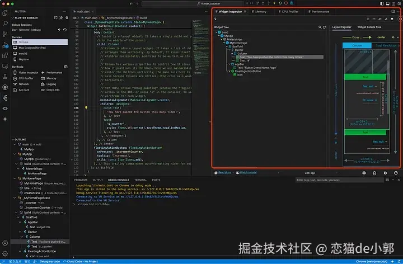Open Network tool in DevTools list
The image size is (403, 264).
coord(21,84)
